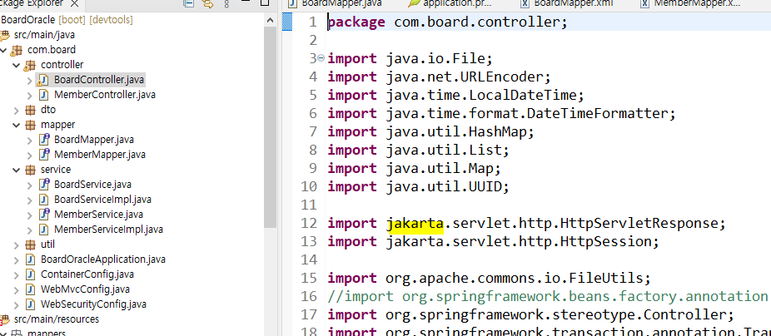Viewport: 771px width, 336px height.
Task: Select ContainerConfig.java in the tree
Action: 87,274
